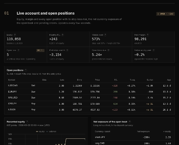Image resolution: width=179 pixels, height=145 pixels.
Task: Open the help icon beside Equity
Action: (15, 35)
